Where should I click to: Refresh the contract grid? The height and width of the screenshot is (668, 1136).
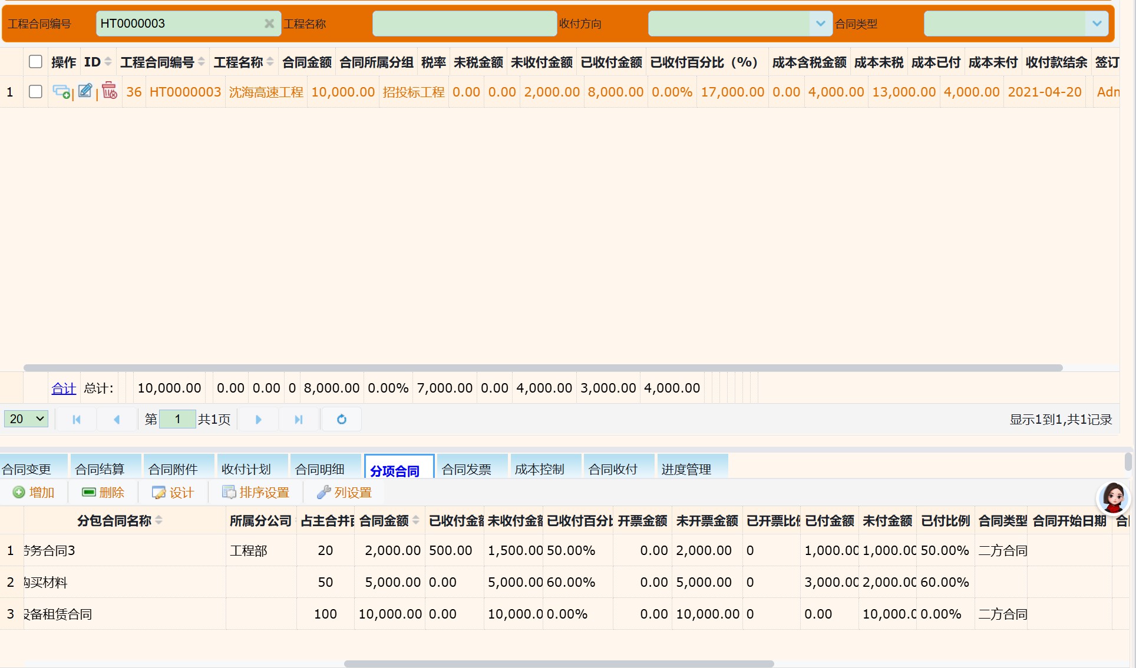coord(341,419)
